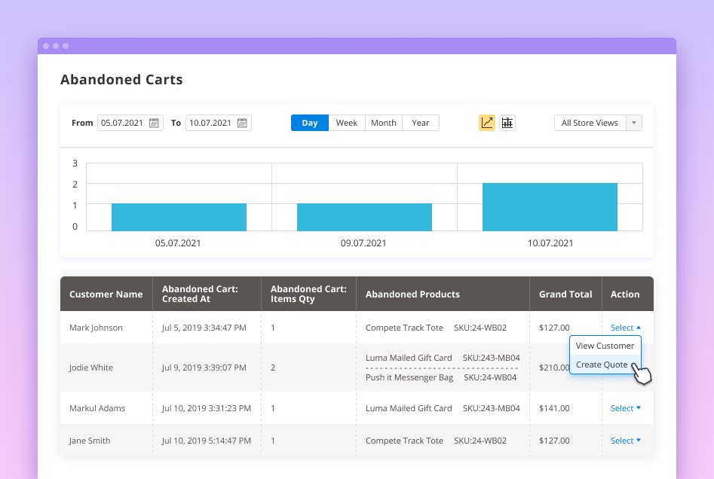Image resolution: width=714 pixels, height=479 pixels.
Task: Switch to the bar chart view icon
Action: [507, 123]
